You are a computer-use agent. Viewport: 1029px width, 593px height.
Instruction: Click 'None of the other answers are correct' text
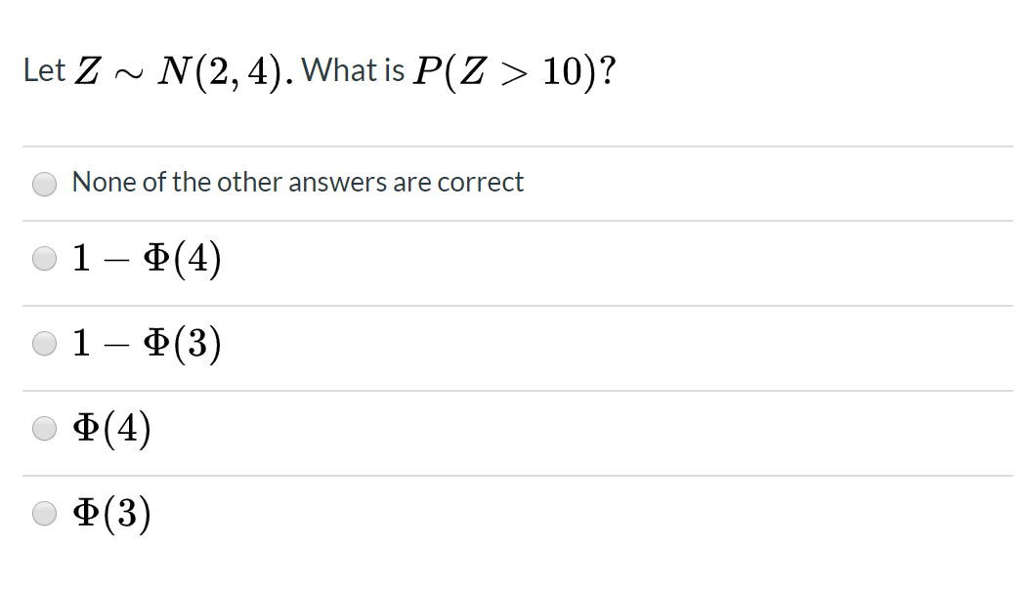pos(299,183)
